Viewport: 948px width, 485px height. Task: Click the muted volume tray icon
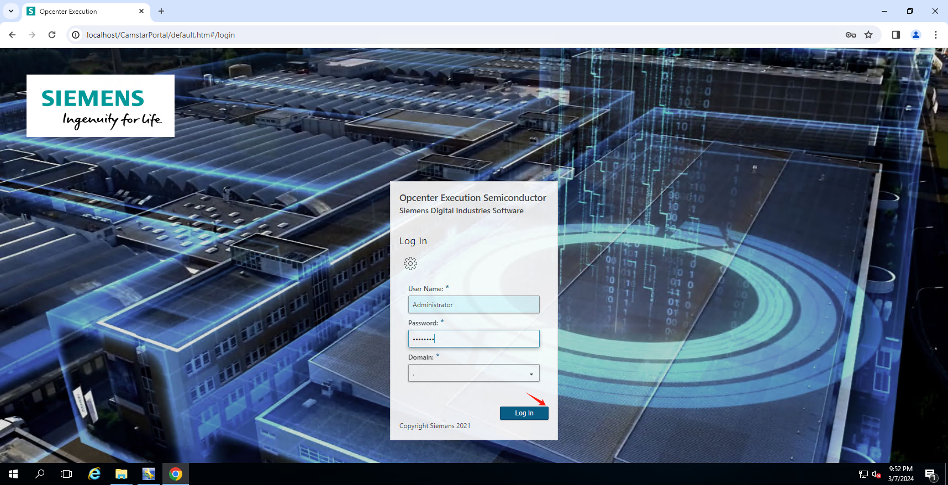point(876,474)
